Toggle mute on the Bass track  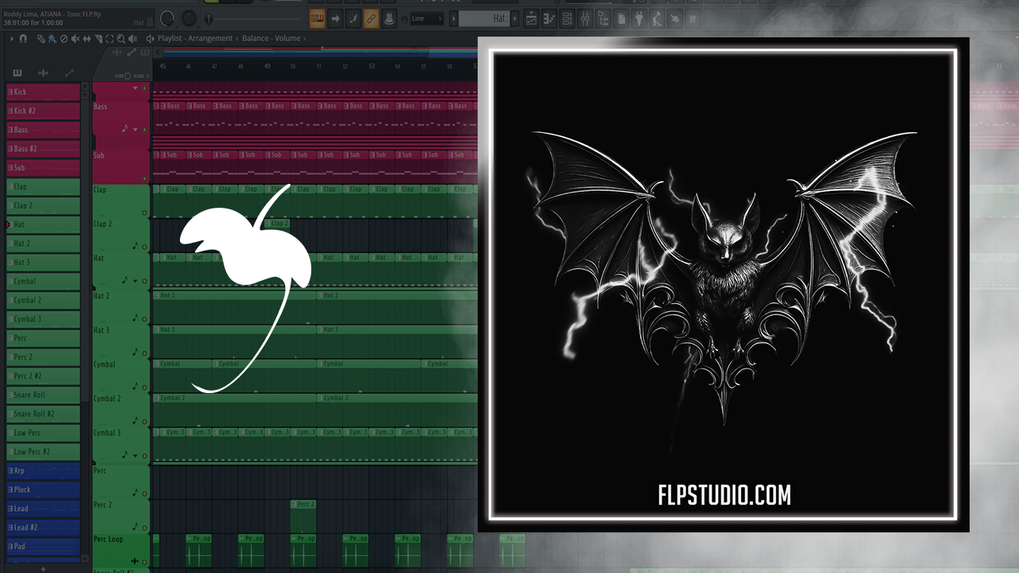(144, 130)
